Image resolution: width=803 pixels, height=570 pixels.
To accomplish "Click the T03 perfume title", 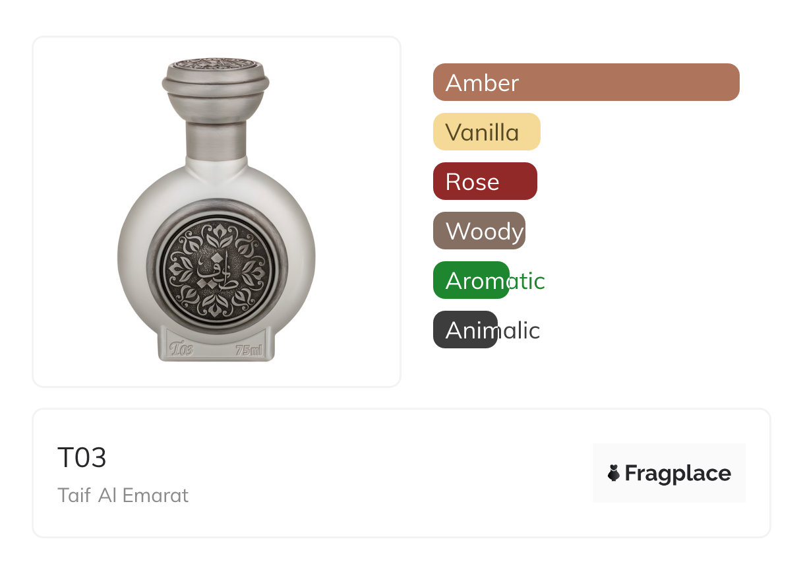I will 82,458.
